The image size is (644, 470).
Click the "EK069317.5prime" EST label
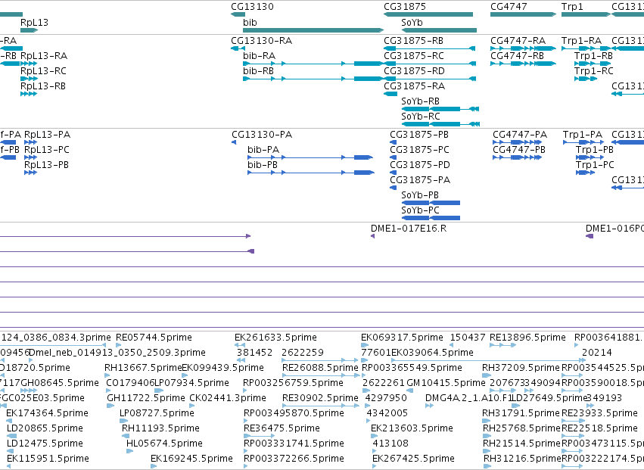point(402,338)
